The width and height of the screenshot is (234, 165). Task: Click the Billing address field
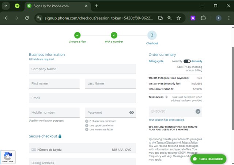click(x=82, y=162)
